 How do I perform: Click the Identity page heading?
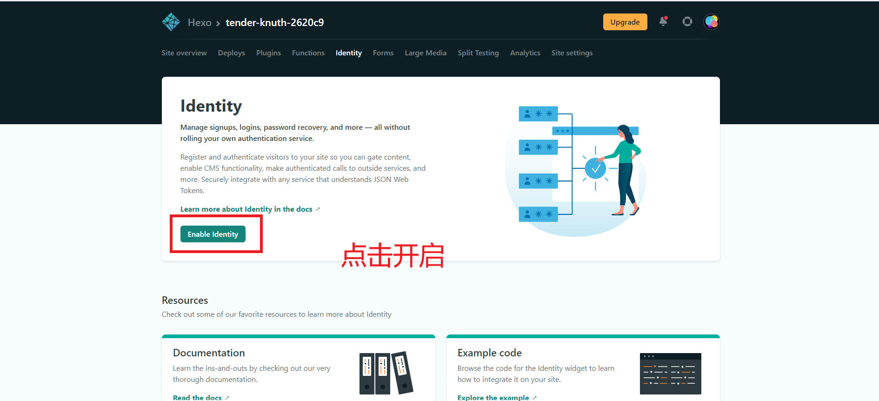point(211,106)
